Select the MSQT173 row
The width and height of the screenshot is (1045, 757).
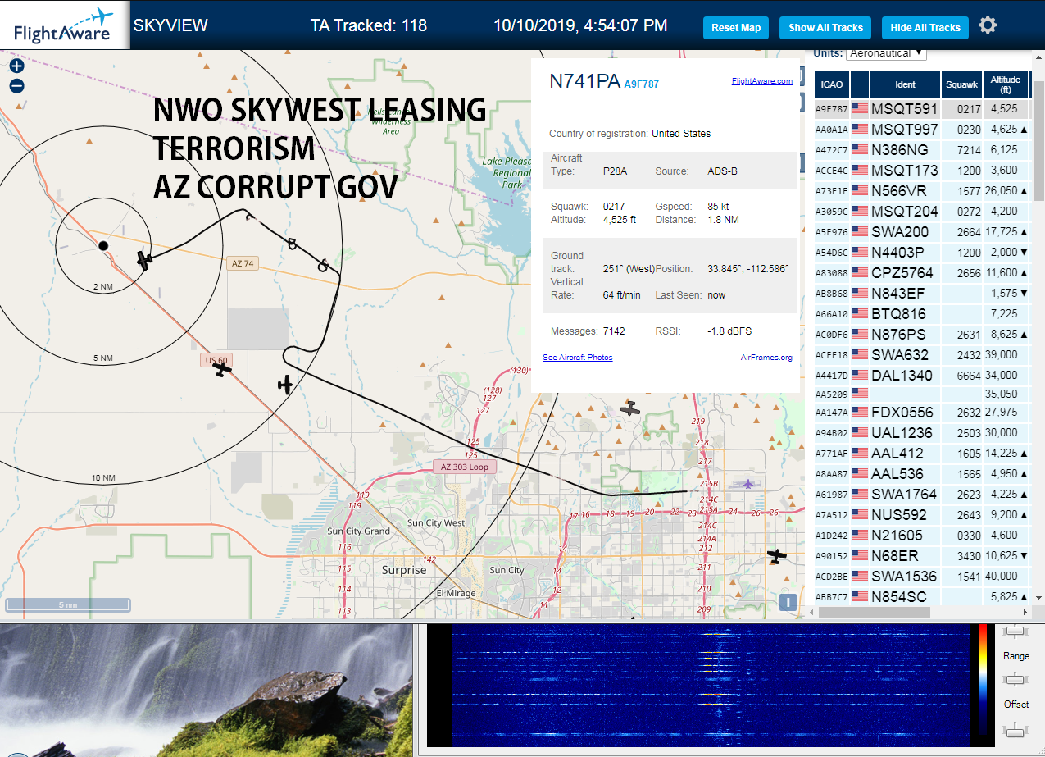(922, 170)
